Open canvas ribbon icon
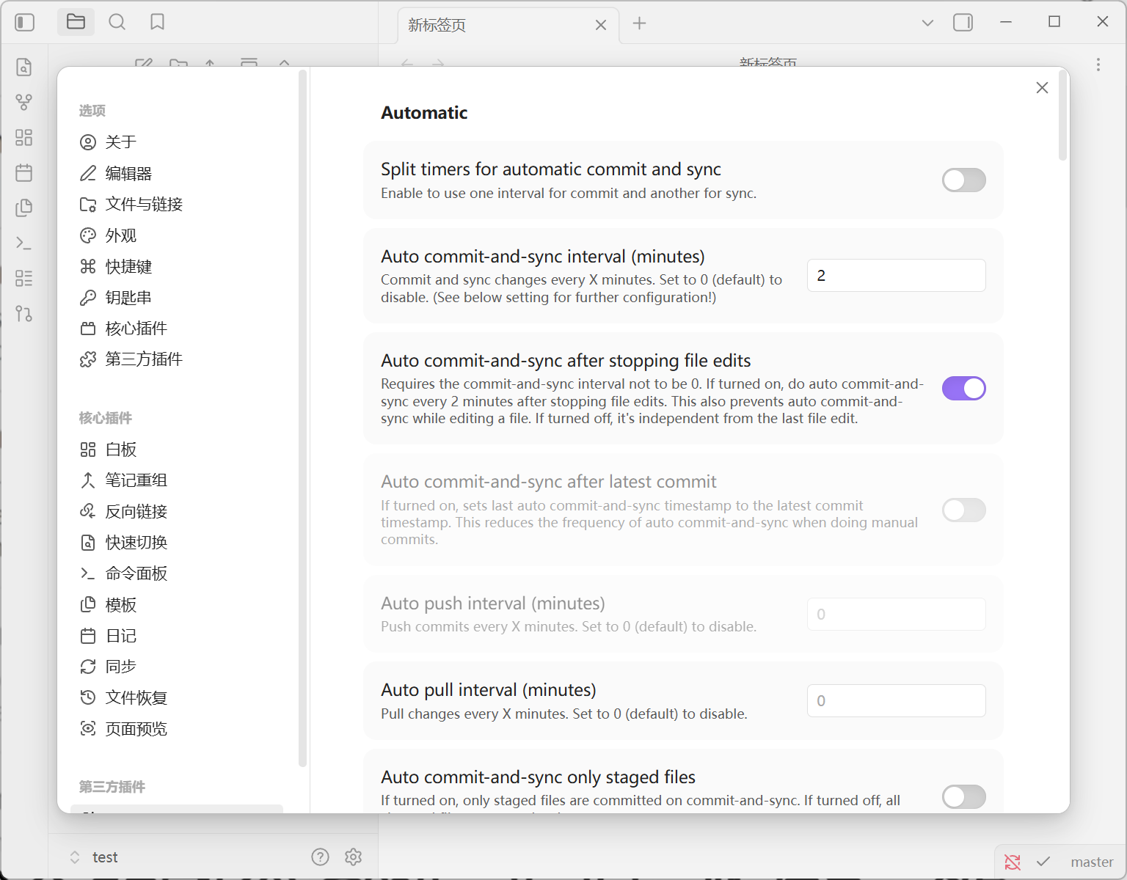 24,137
